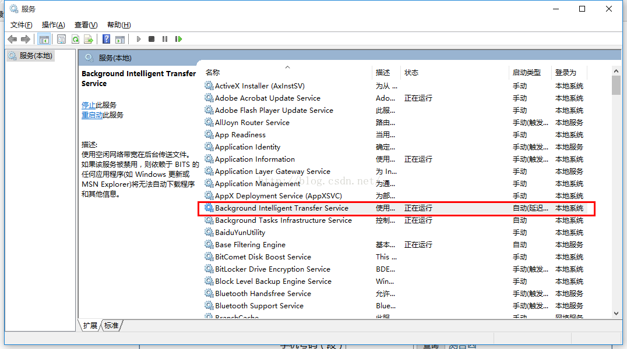Open the Help question mark icon

click(107, 39)
